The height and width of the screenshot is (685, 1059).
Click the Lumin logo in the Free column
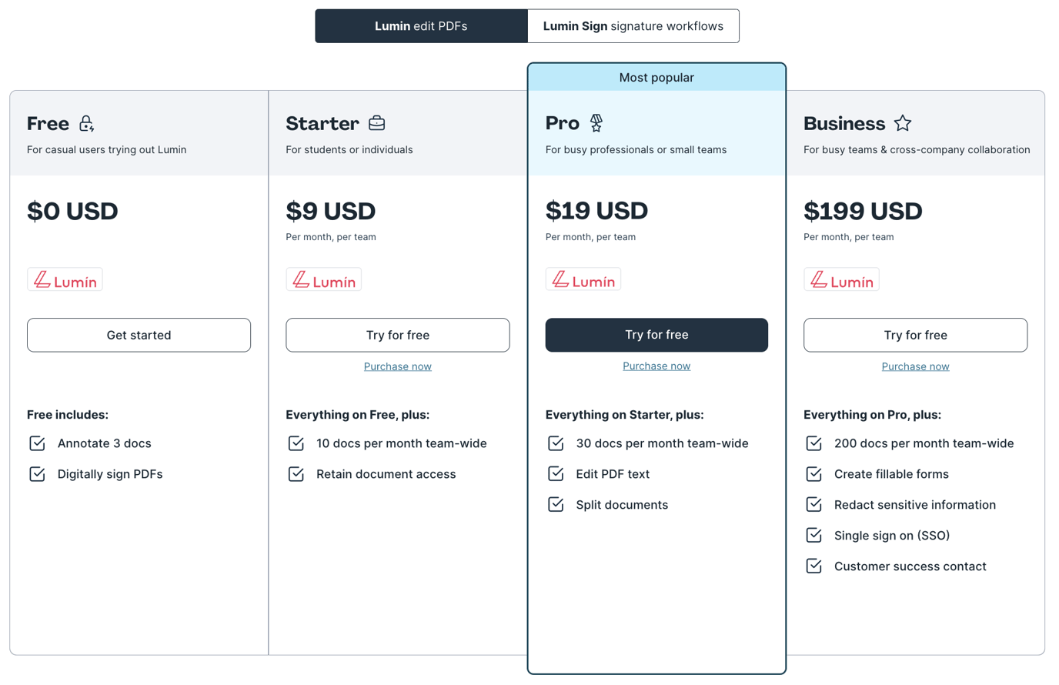point(65,279)
